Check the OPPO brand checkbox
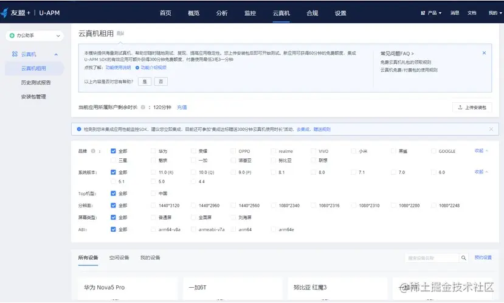 click(x=233, y=151)
